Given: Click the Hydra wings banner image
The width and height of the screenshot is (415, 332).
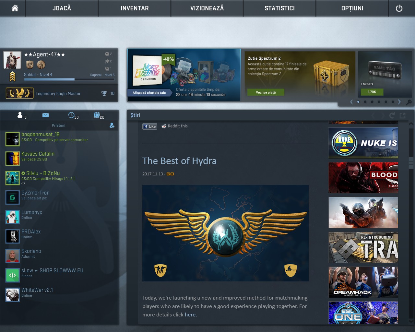Looking at the screenshot, I should click(225, 233).
